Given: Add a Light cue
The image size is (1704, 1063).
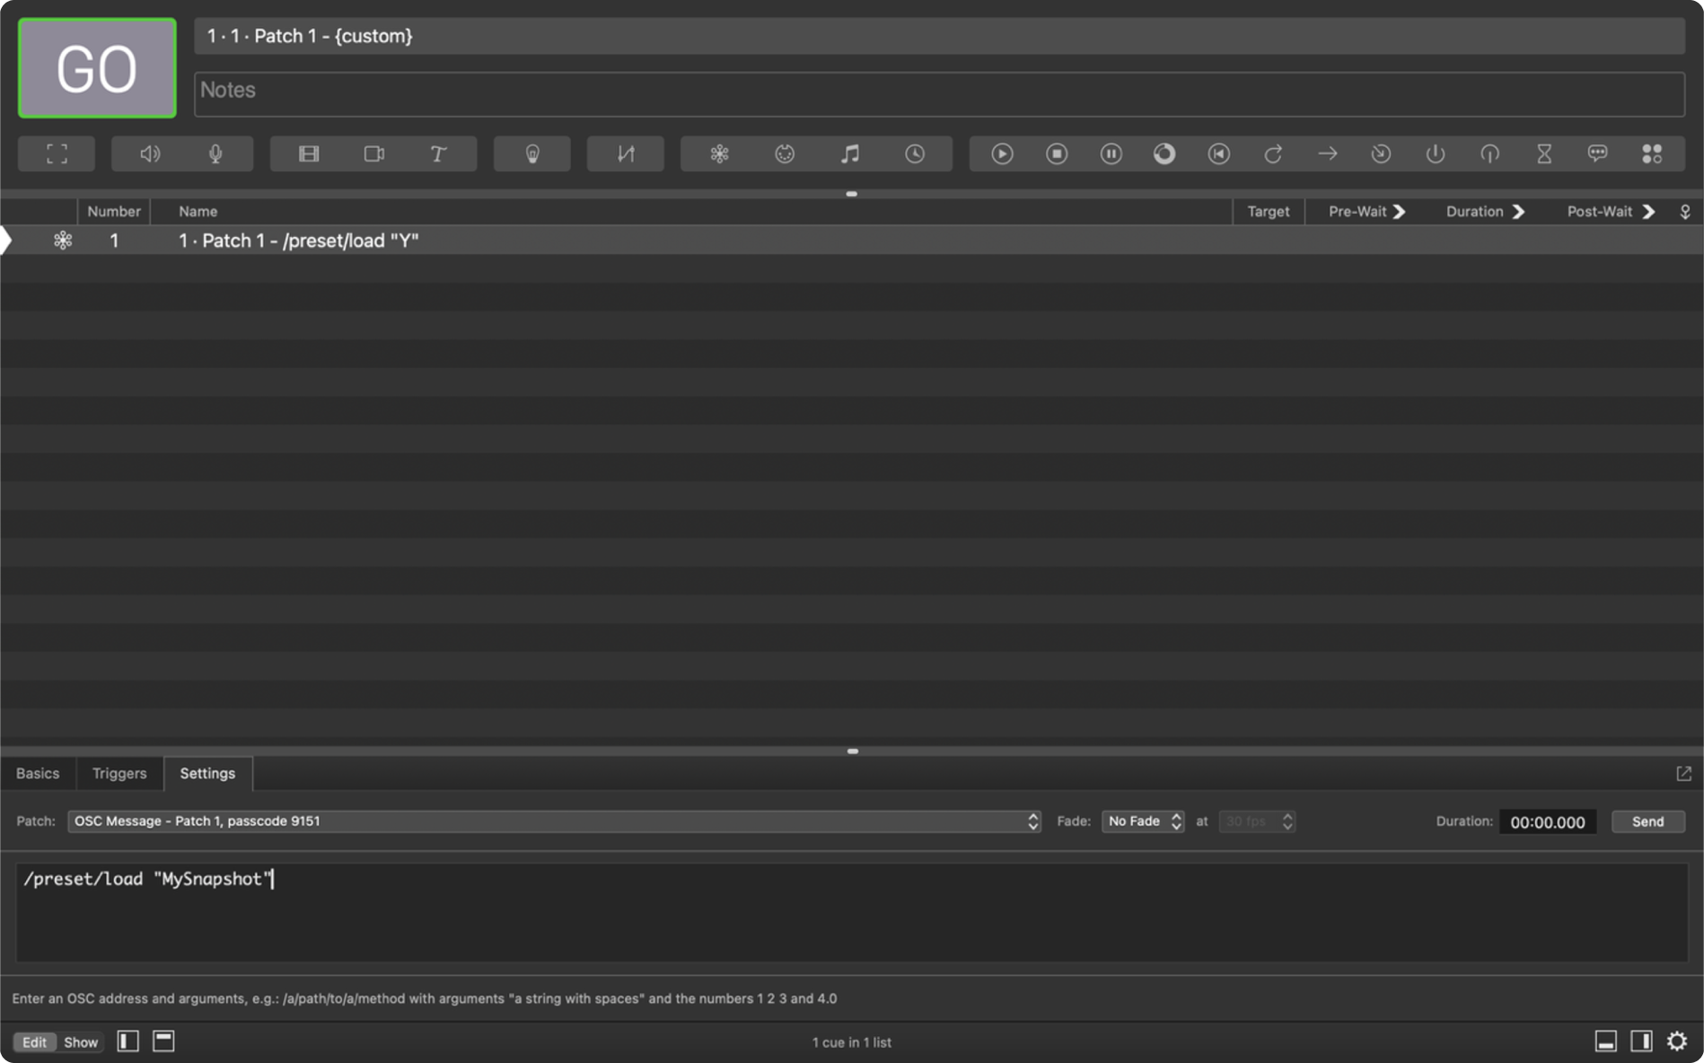Looking at the screenshot, I should tap(531, 154).
